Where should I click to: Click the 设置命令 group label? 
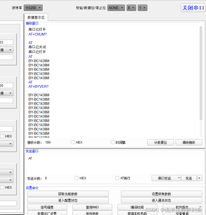[x=32, y=188]
